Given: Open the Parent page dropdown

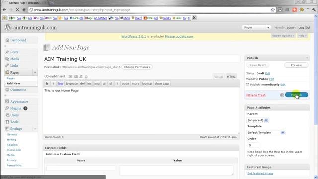Looking at the screenshot, I should [x=257, y=120].
